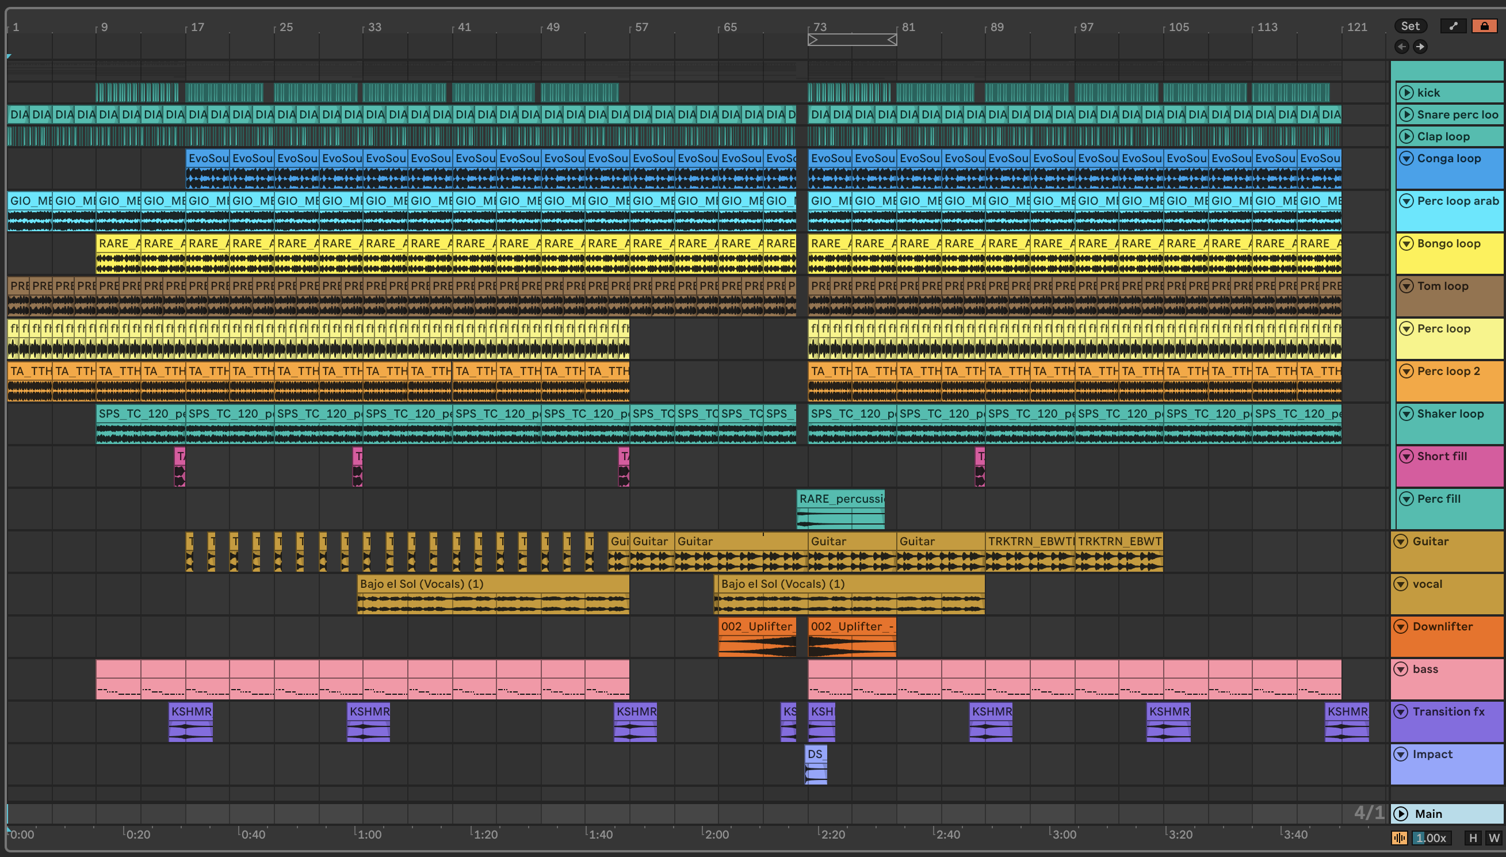Toggle the automation mode button next to Set

(x=1453, y=26)
